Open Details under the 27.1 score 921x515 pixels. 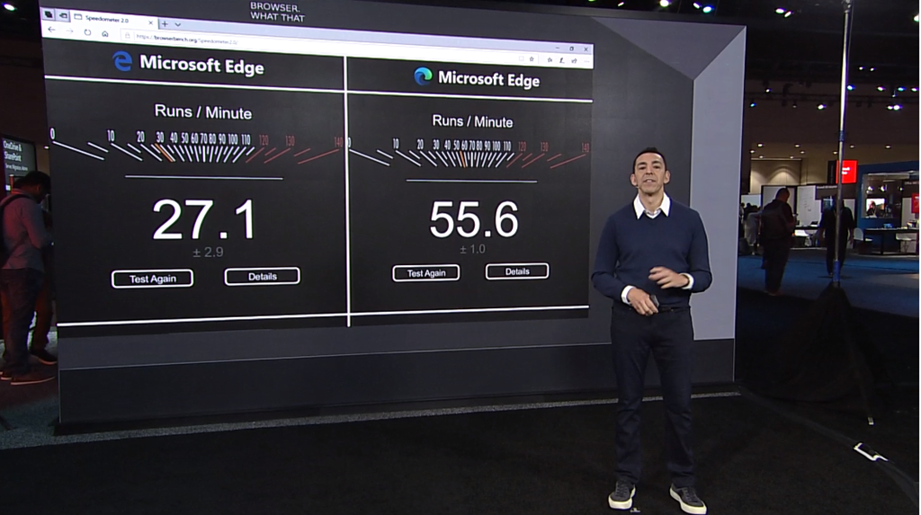tap(262, 276)
